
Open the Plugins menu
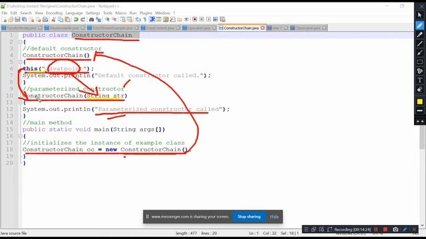tap(146, 13)
